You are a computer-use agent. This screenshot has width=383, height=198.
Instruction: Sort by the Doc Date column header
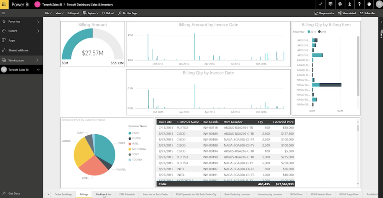pos(165,122)
